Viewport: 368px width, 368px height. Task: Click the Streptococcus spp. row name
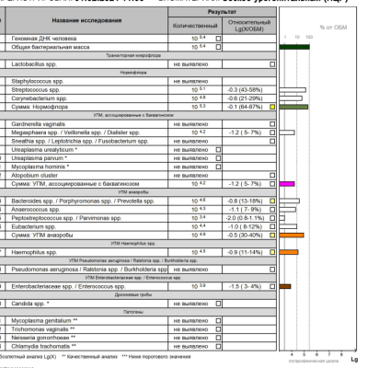click(36, 90)
